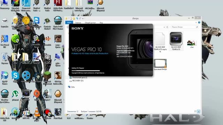This screenshot has height=125, width=223.
Task: Open the blue film-reel circle desktop icon
Action: [x=26, y=75]
